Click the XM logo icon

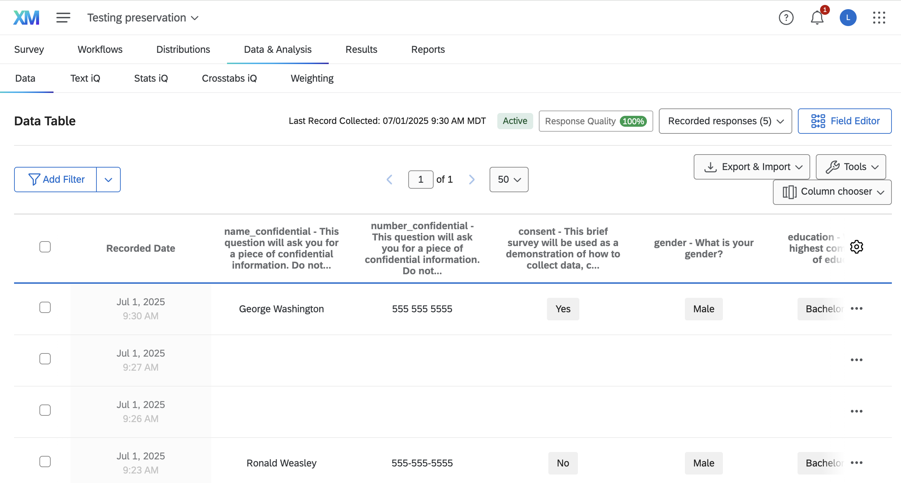click(x=26, y=18)
